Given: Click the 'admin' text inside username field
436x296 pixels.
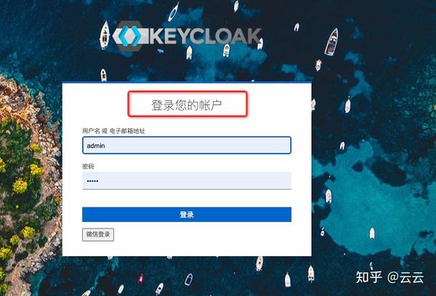Looking at the screenshot, I should pyautogui.click(x=96, y=146).
